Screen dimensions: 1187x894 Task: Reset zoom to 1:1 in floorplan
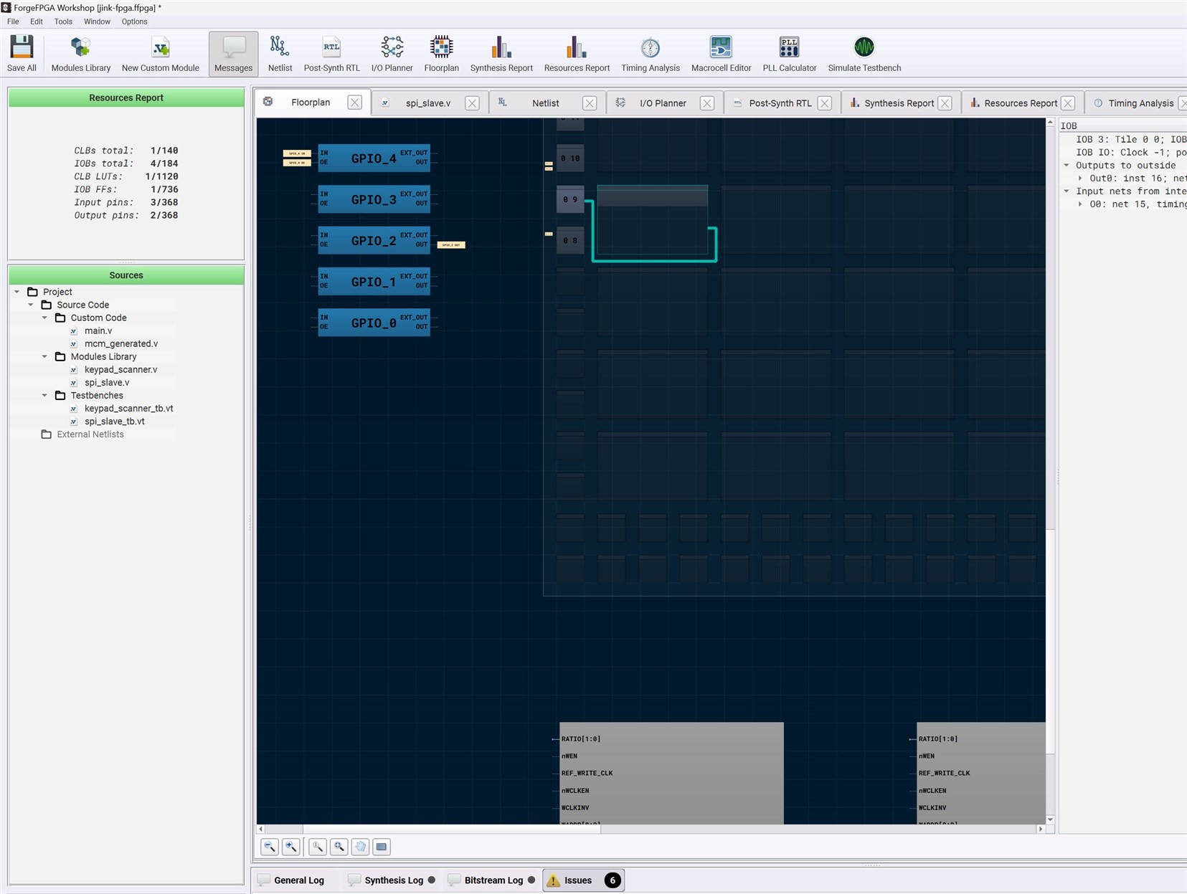click(318, 847)
